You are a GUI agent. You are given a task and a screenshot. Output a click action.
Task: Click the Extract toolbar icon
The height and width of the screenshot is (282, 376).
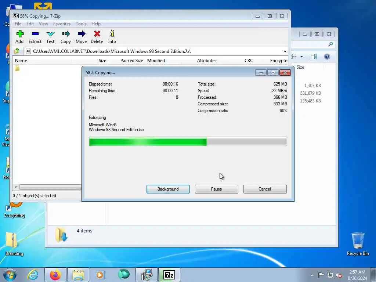tap(35, 37)
